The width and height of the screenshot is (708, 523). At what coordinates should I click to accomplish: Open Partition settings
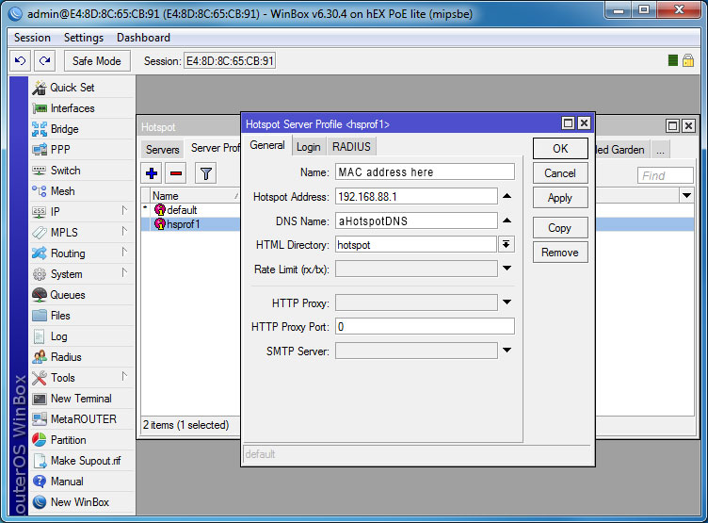83,440
